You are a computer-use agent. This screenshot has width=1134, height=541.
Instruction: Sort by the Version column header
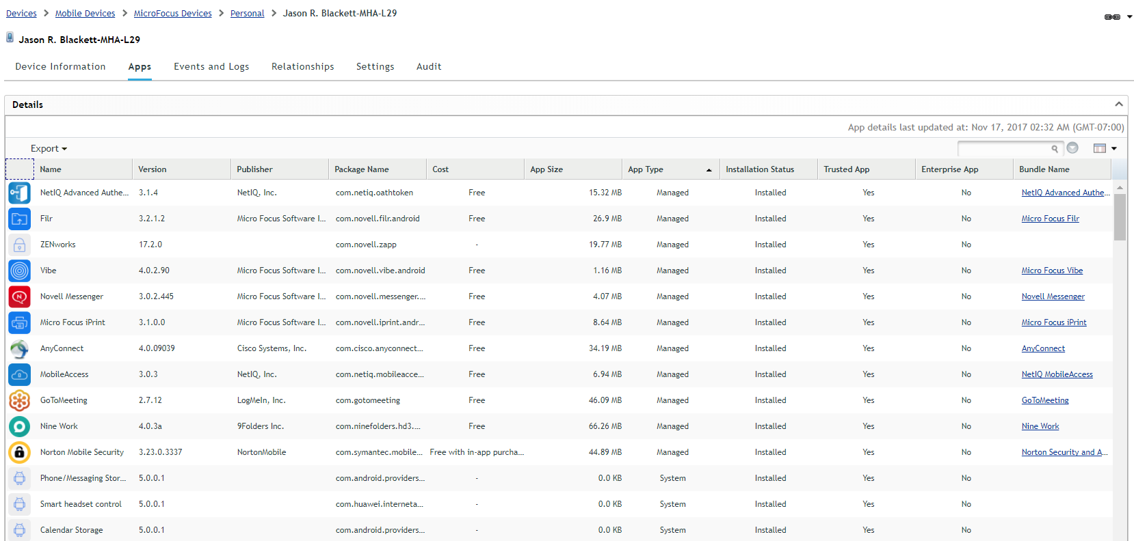tap(182, 169)
